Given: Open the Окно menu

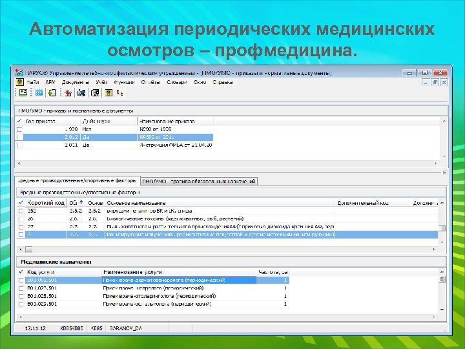Looking at the screenshot, I should [200, 82].
